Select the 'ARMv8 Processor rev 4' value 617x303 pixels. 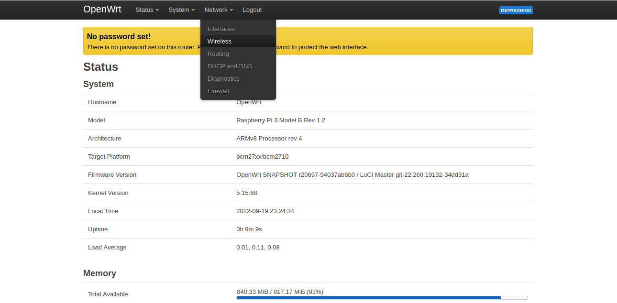click(x=269, y=139)
